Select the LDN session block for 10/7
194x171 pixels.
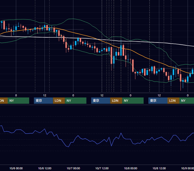tap(116, 101)
